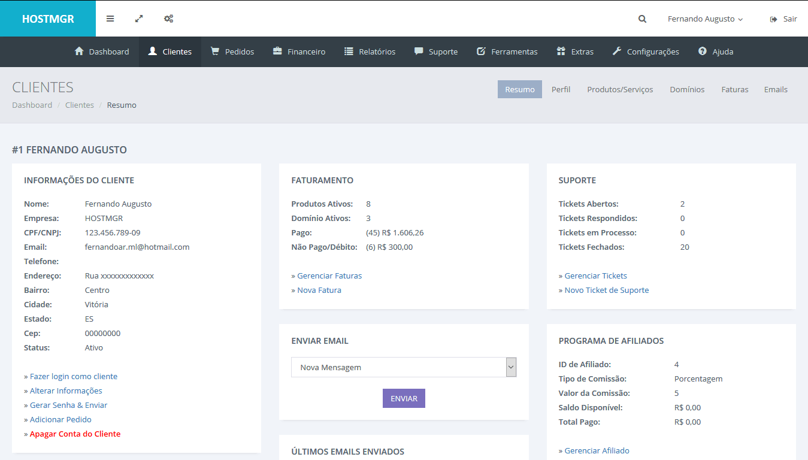Switch to the Perfil tab
The height and width of the screenshot is (460, 808).
(x=561, y=89)
